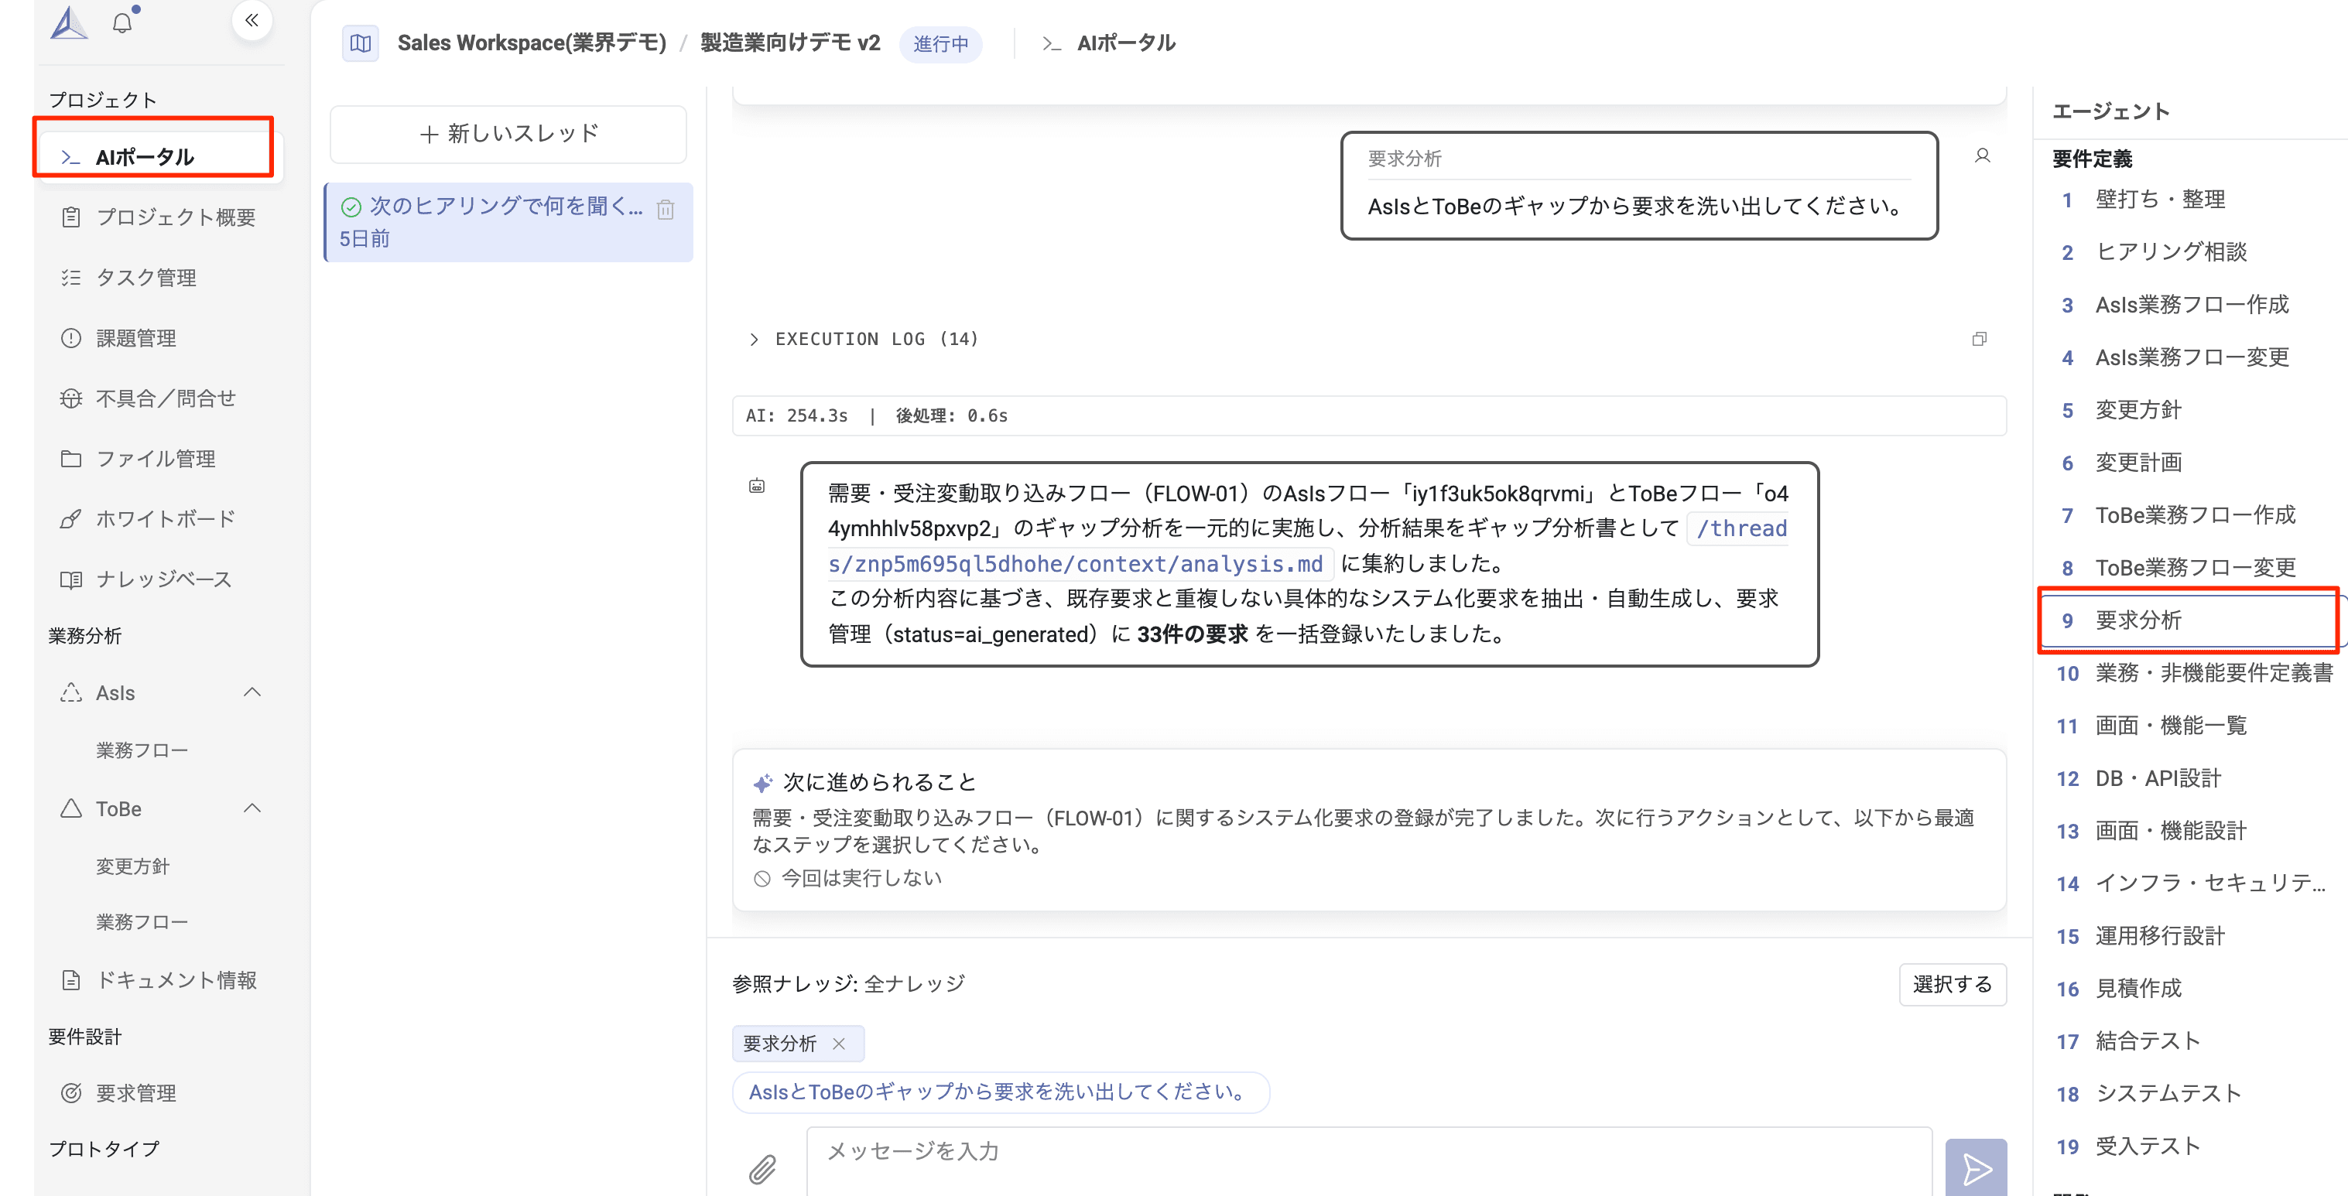The image size is (2348, 1196).
Task: Click suggested prompt AsIsとToBeのギャップ
Action: [x=1000, y=1092]
